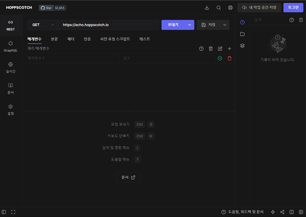
Task: Open the history panel help icon
Action: [292, 20]
